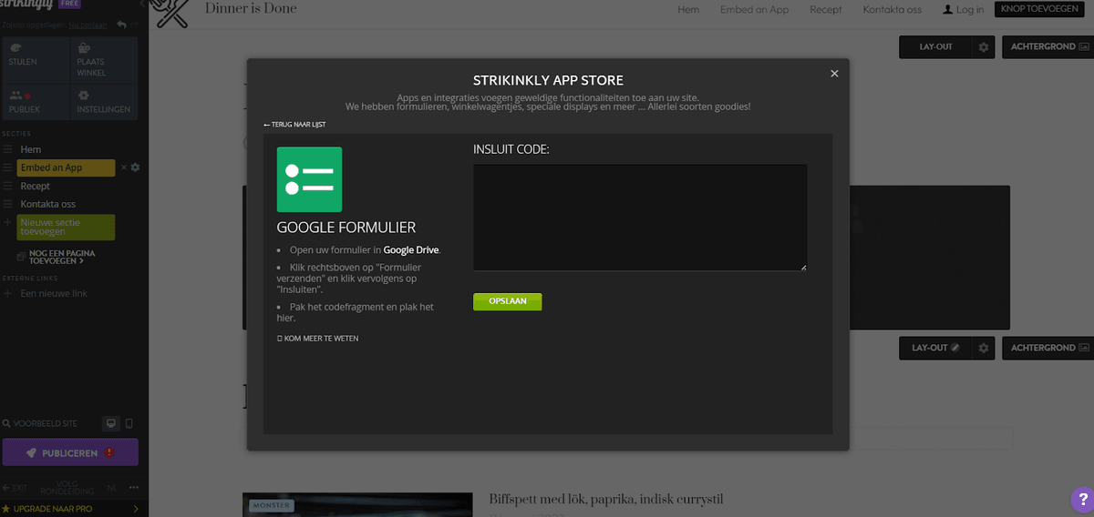Open Embed an App in site navigation
The image size is (1094, 517).
tap(754, 9)
